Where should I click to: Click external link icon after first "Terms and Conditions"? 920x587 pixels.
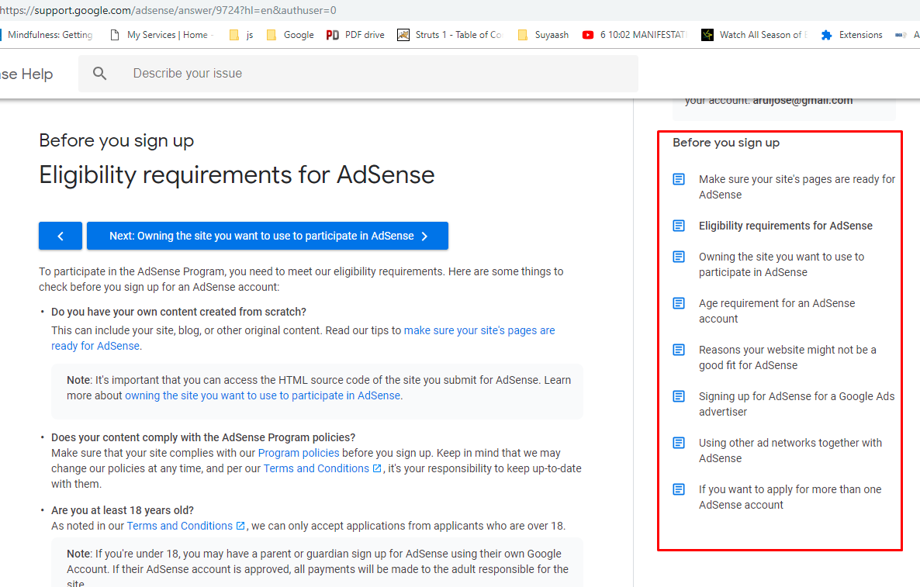[377, 468]
